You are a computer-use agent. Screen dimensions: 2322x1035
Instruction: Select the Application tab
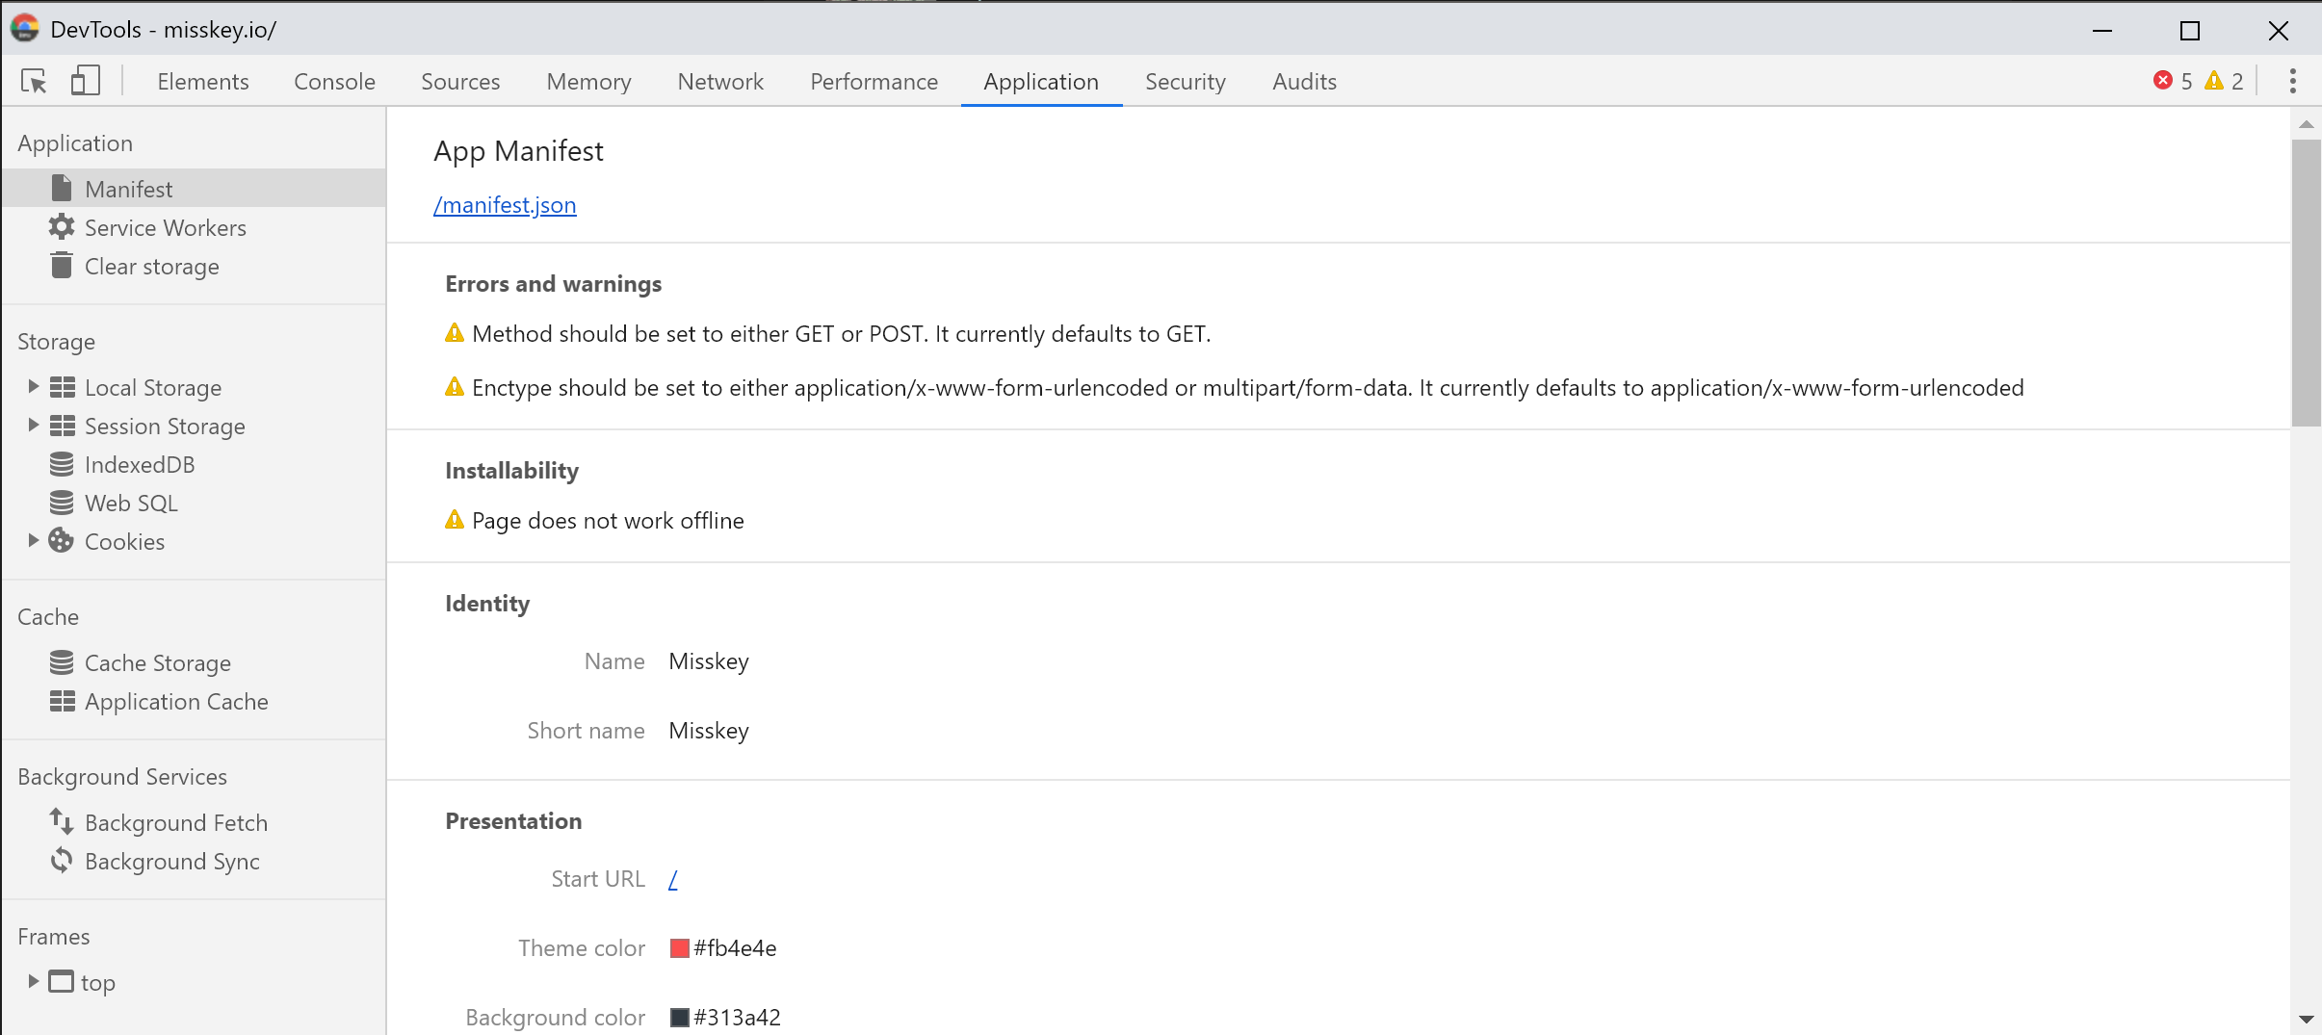click(x=1041, y=82)
